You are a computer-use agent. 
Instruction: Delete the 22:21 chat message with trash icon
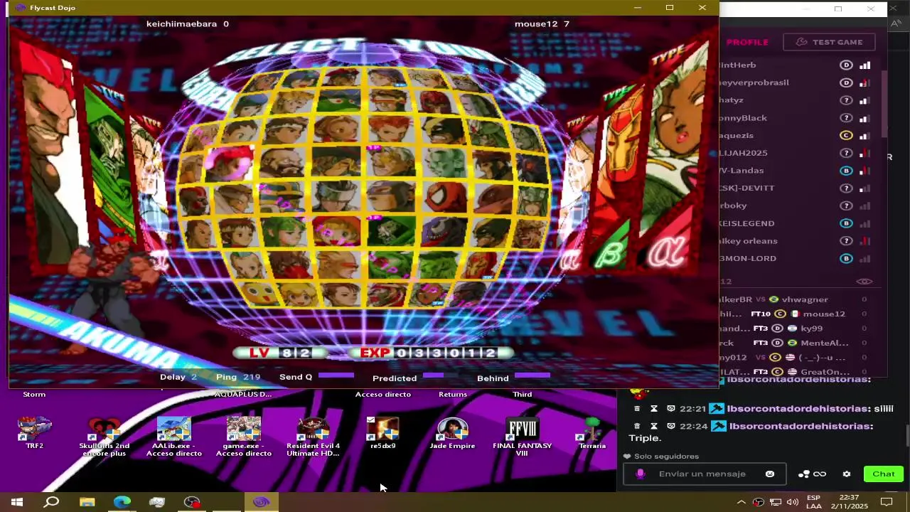[x=637, y=409]
